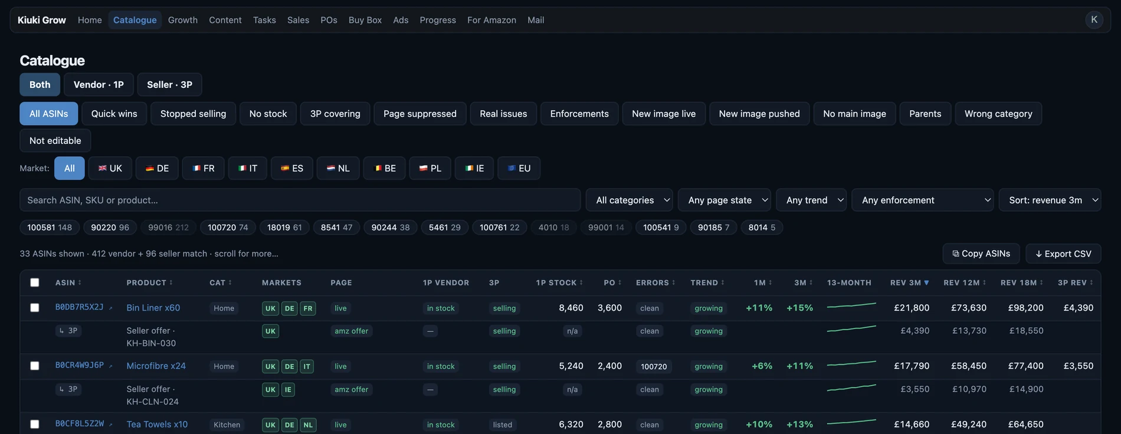The width and height of the screenshot is (1121, 434).
Task: Sort by the 1P STOCK column
Action: 559,282
